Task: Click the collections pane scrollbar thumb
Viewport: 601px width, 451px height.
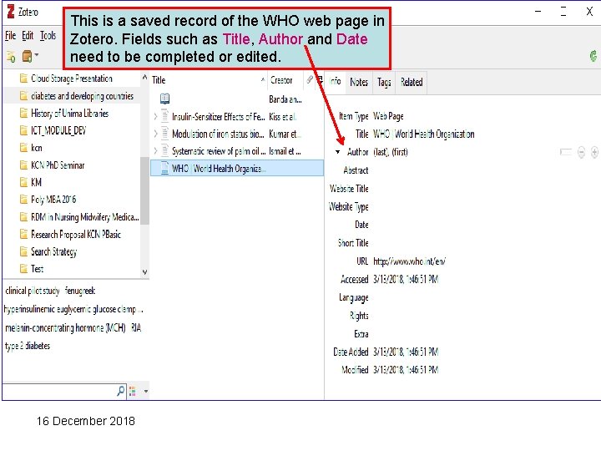Action: tap(144, 190)
